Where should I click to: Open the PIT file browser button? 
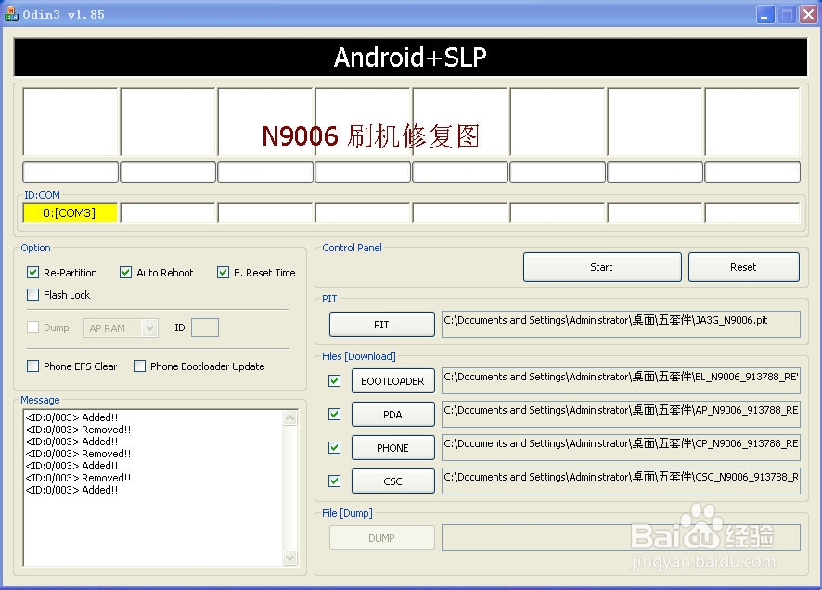[x=381, y=325]
